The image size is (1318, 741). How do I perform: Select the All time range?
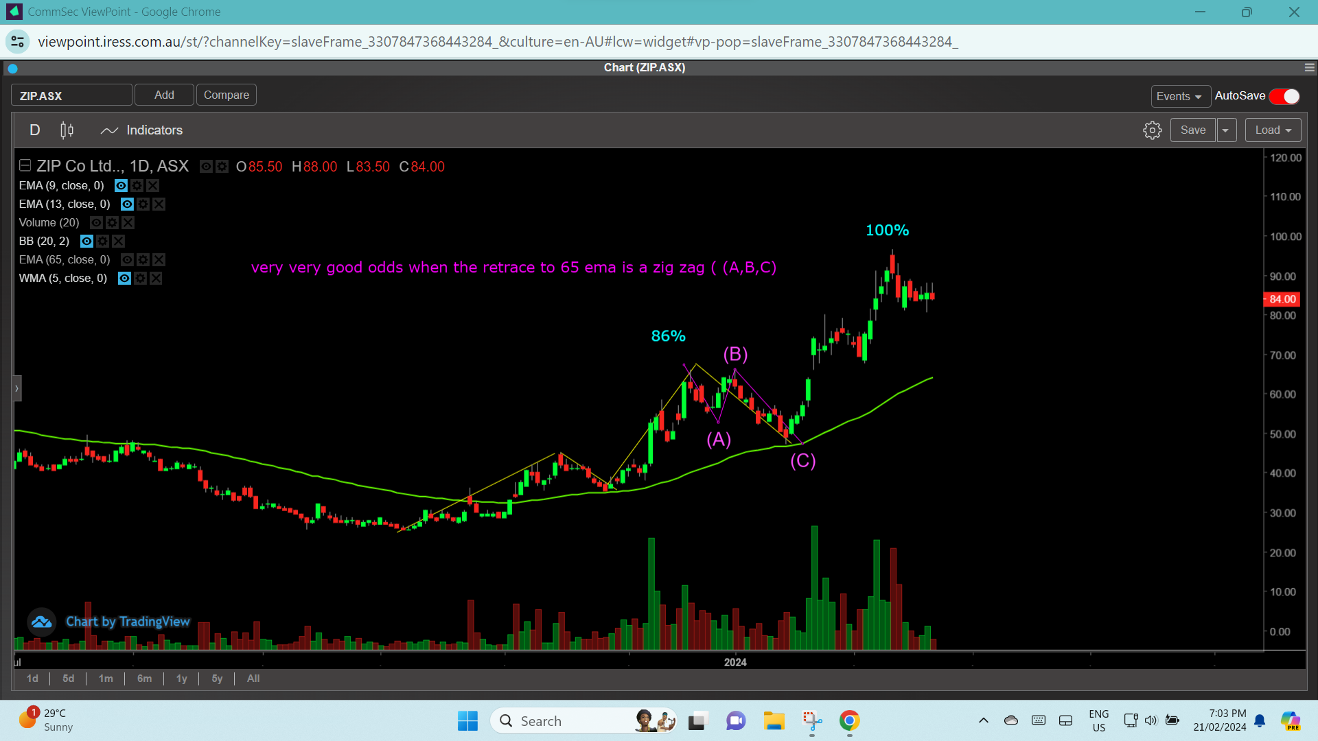[253, 679]
